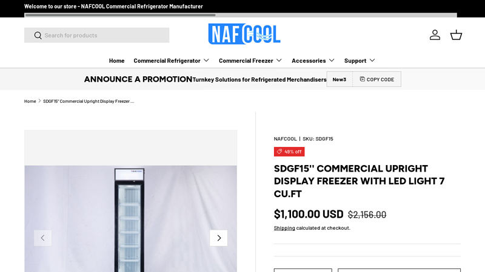Expand the Commercial Freezer menu
The height and width of the screenshot is (272, 485).
pos(250,60)
